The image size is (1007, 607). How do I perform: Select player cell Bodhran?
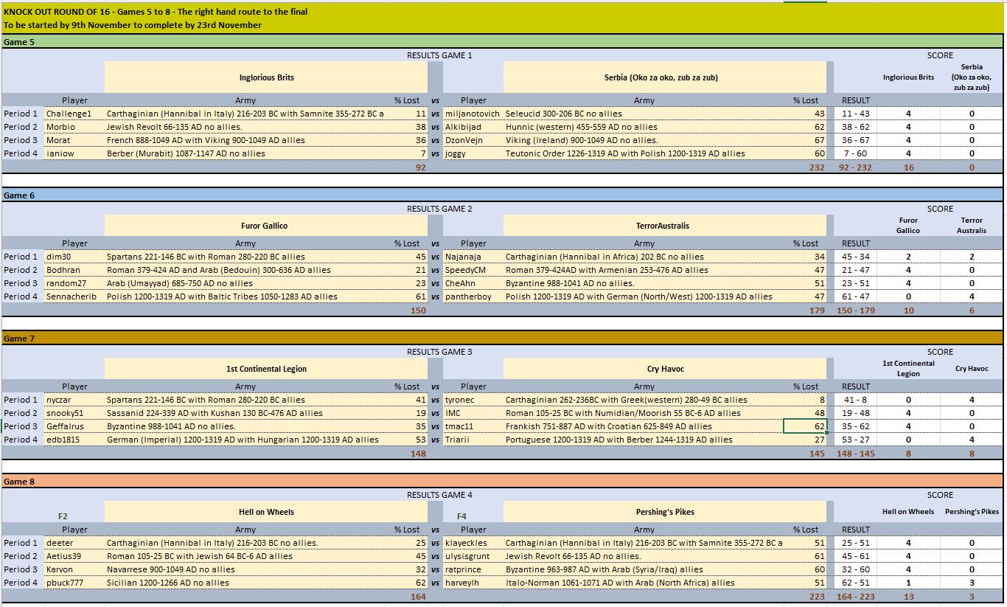[74, 270]
